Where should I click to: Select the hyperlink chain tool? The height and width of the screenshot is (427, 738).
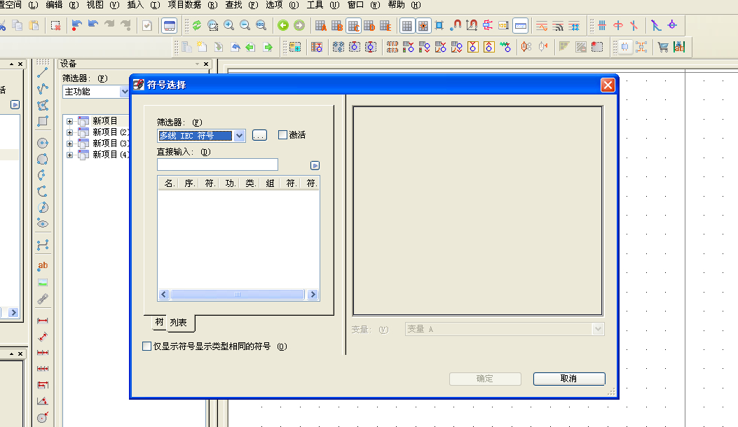(42, 299)
